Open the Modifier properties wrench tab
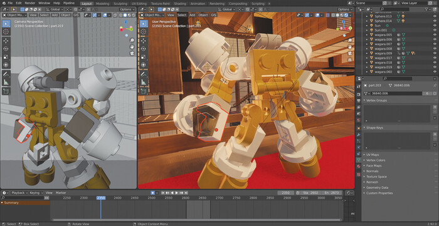This screenshot has height=226, width=439. click(x=358, y=134)
